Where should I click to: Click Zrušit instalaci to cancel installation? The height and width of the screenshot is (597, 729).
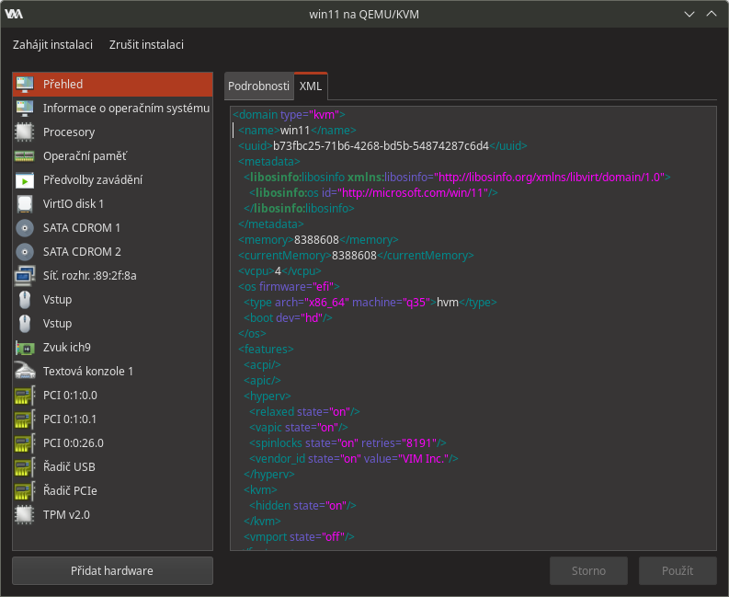click(x=146, y=45)
